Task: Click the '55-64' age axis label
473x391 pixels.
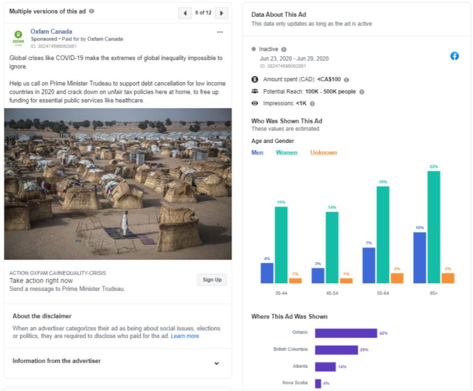Action: click(383, 293)
